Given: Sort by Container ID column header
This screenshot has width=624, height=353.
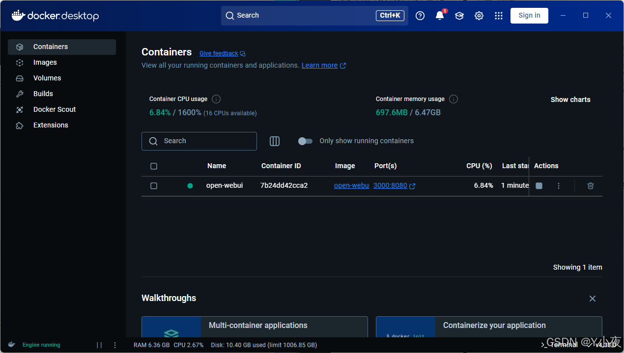Looking at the screenshot, I should [x=281, y=166].
